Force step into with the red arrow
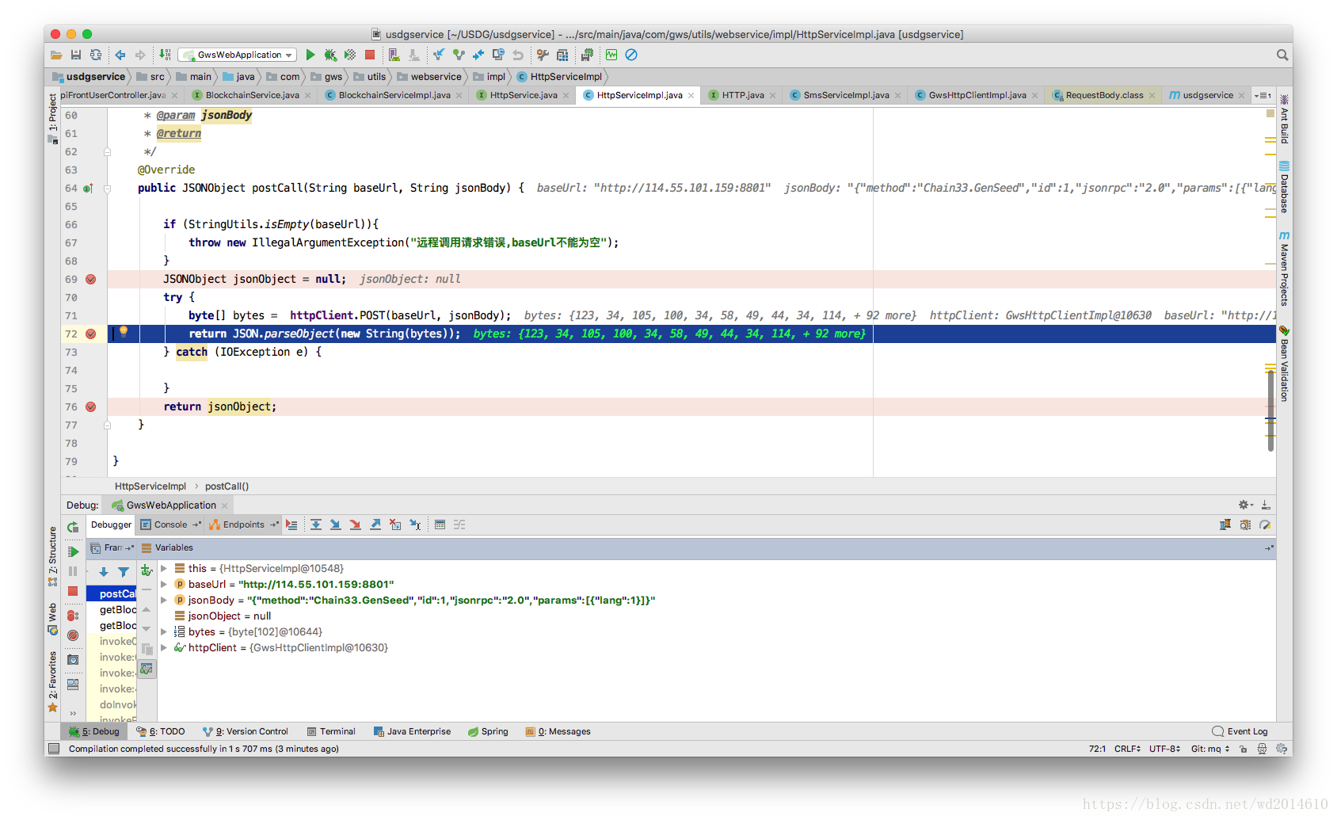 coord(356,524)
